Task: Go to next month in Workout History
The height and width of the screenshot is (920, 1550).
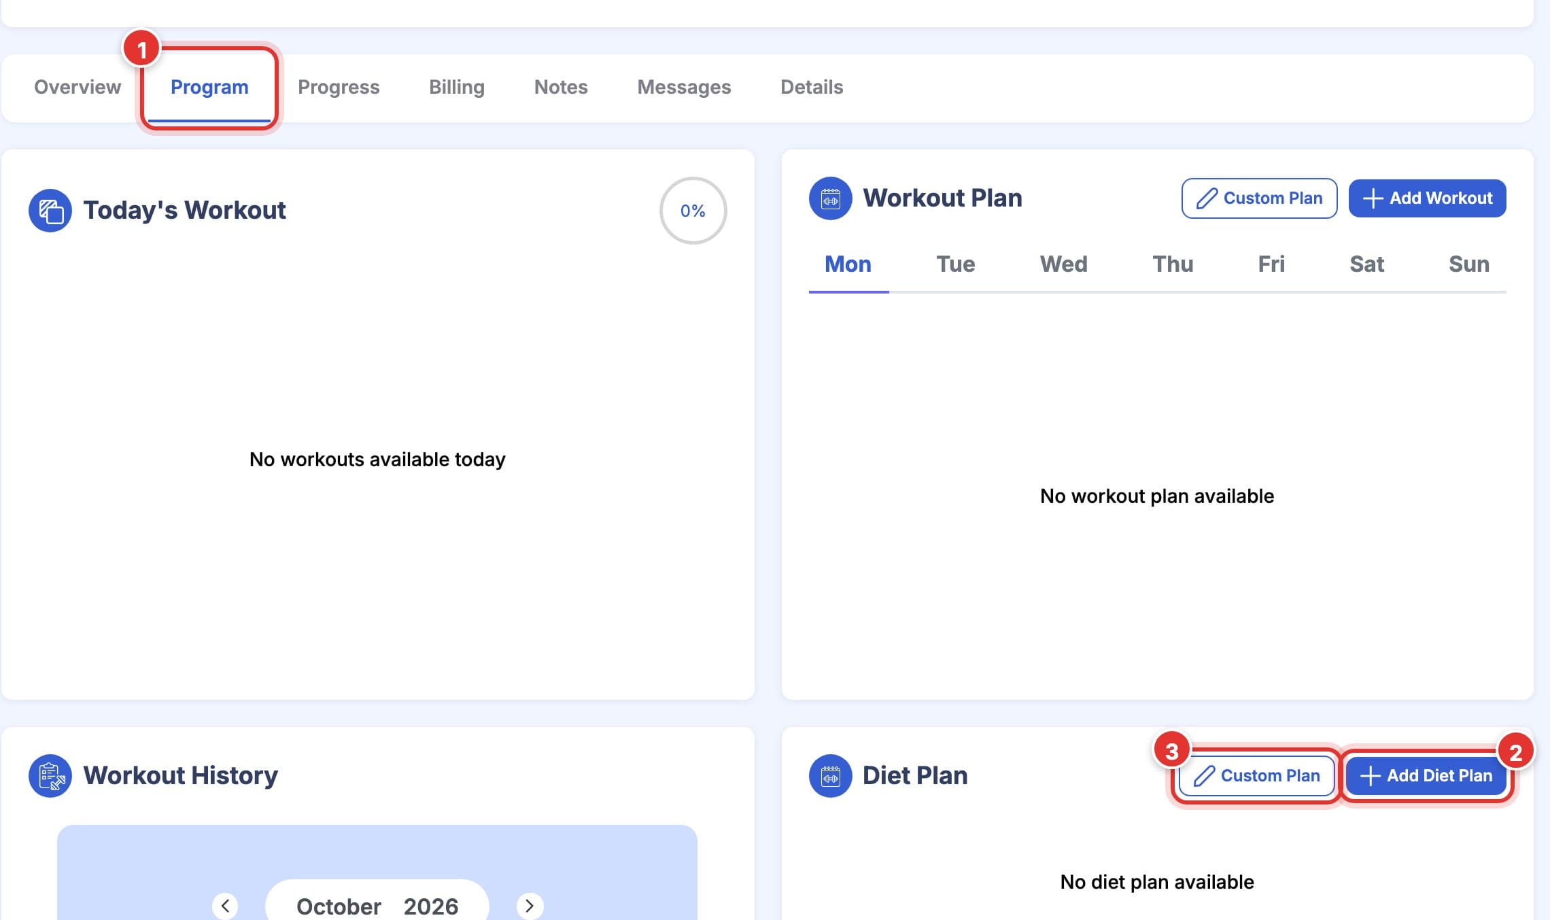Action: [x=530, y=906]
